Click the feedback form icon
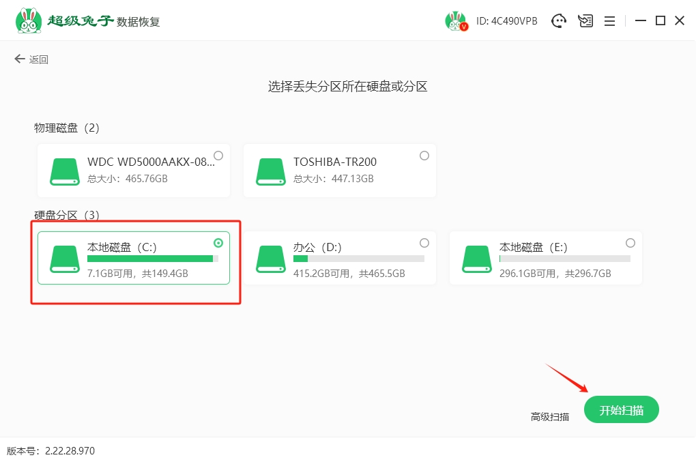The width and height of the screenshot is (696, 464). 585,21
